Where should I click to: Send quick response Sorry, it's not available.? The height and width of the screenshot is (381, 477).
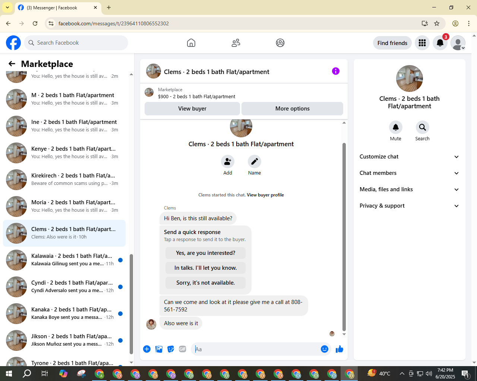point(206,283)
